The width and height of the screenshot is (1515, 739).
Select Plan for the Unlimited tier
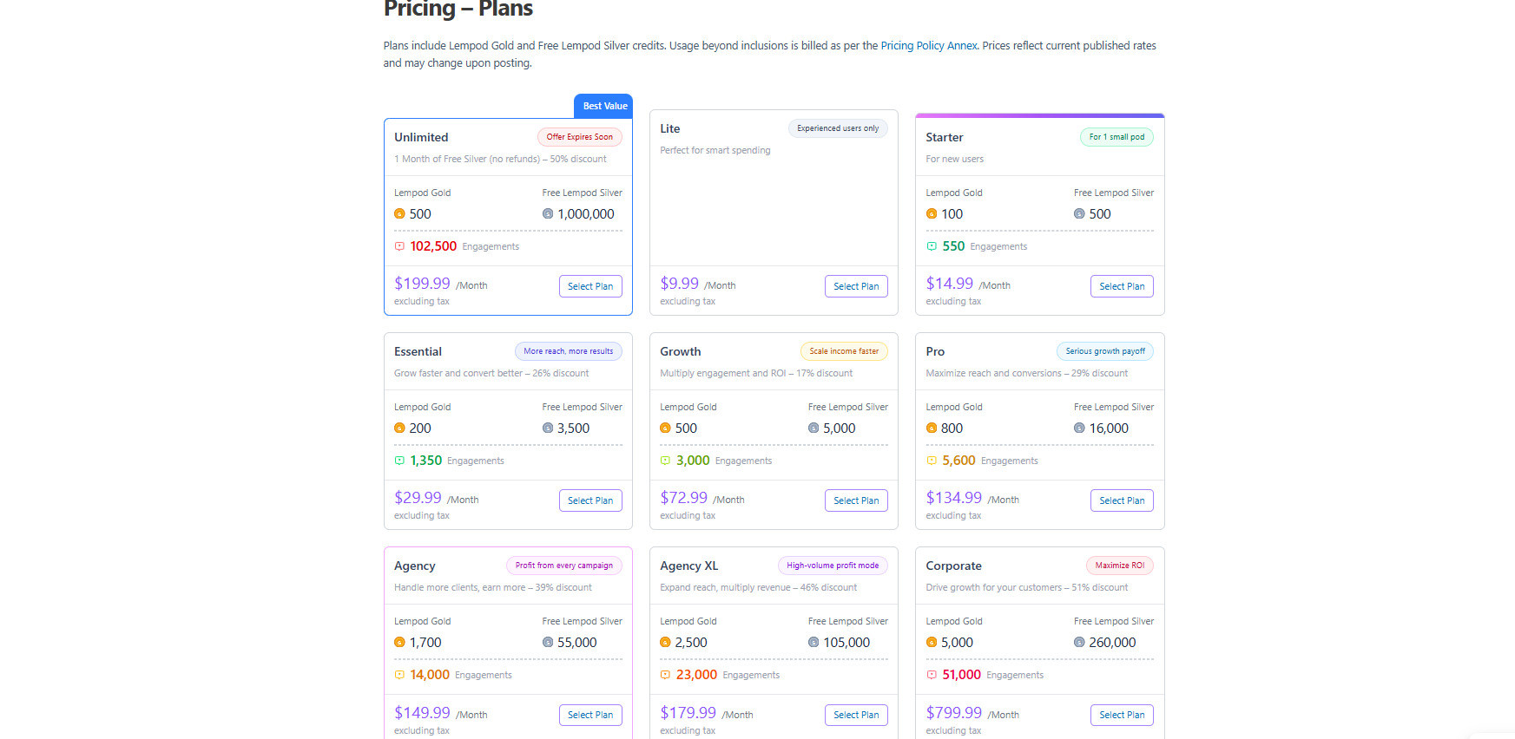click(x=590, y=286)
